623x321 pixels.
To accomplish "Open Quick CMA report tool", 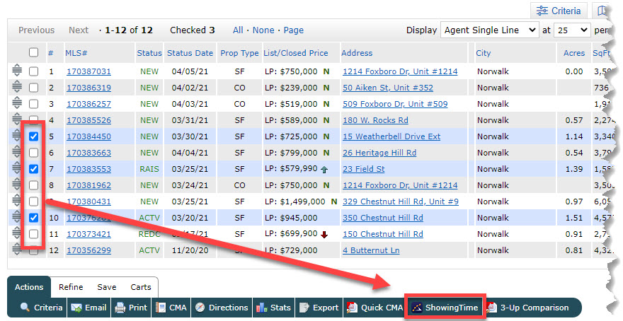I will (x=353, y=308).
